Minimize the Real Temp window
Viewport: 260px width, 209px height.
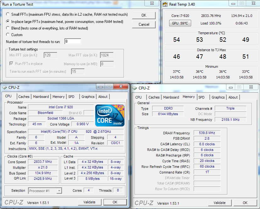pyautogui.click(x=233, y=3)
